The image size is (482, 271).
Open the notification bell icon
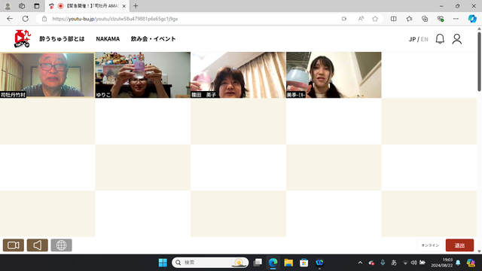click(x=440, y=39)
